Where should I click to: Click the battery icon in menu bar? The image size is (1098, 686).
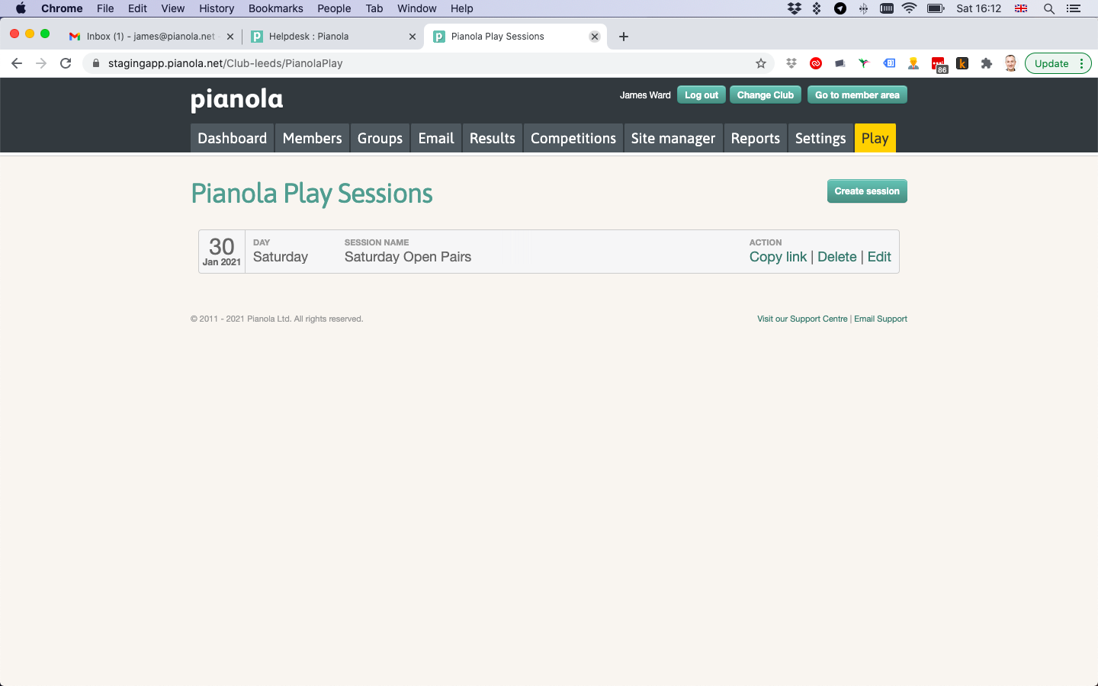(x=936, y=8)
